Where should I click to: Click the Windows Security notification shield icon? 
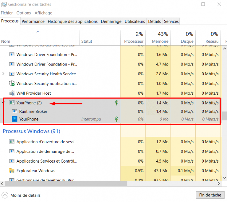(x=12, y=83)
